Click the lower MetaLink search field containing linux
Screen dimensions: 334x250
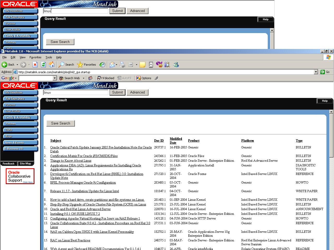click(75, 92)
